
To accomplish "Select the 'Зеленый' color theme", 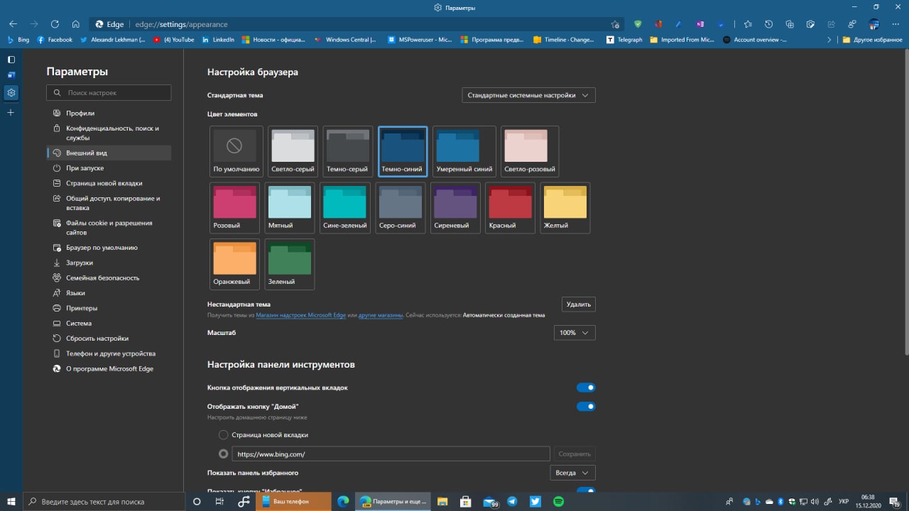I will (x=290, y=264).
